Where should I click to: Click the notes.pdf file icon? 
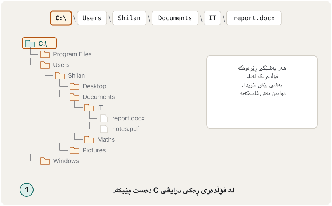104,129
